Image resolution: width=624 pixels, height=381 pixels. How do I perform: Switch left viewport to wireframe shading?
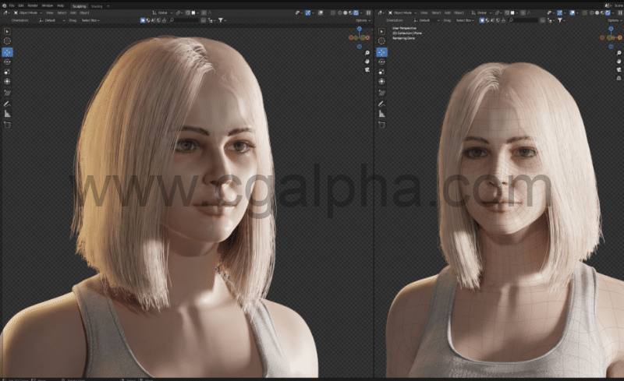pos(340,12)
